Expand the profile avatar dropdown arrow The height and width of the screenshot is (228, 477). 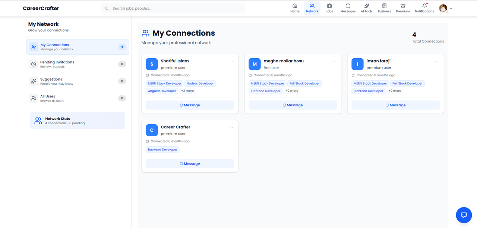pyautogui.click(x=451, y=8)
